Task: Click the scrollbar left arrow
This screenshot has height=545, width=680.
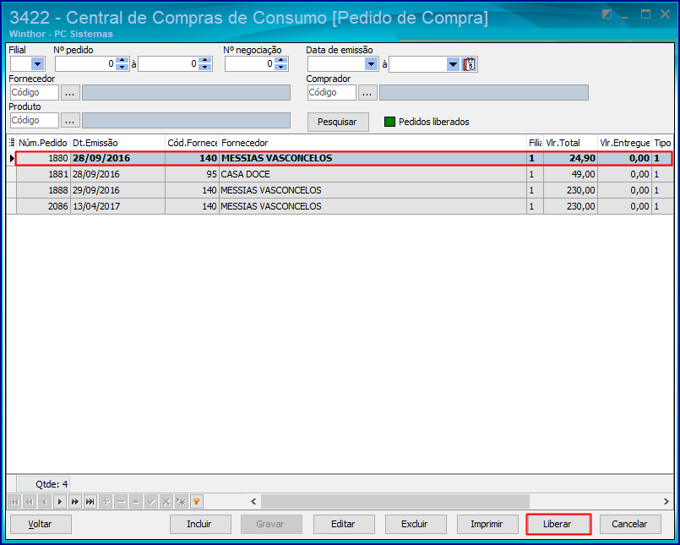Action: pos(253,502)
